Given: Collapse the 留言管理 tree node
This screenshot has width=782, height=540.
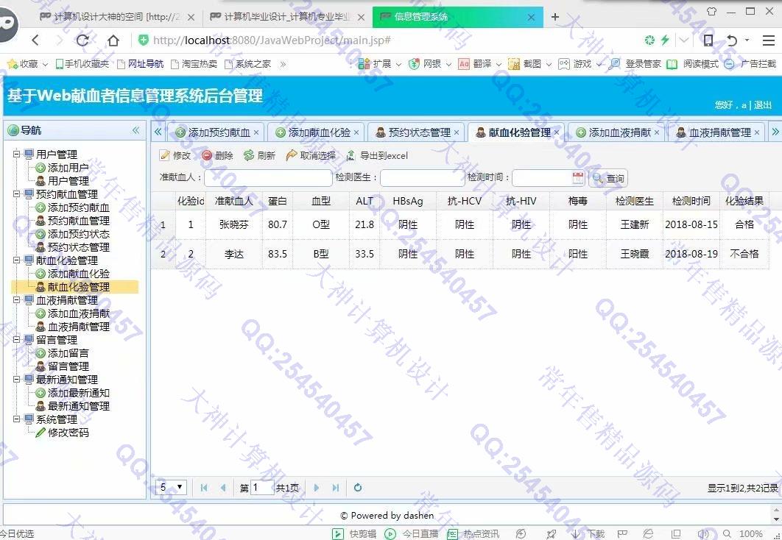Looking at the screenshot, I should [16, 340].
